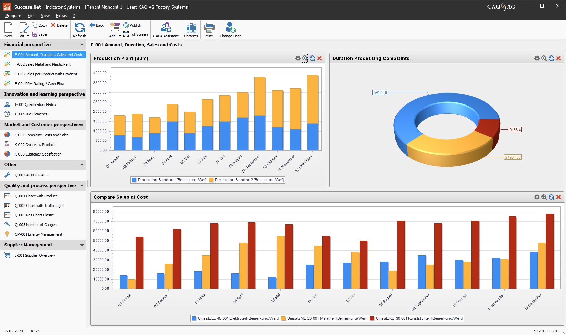Collapse the Market and Customer perspectives group
Screen dimensions: 566x335
pyautogui.click(x=82, y=125)
